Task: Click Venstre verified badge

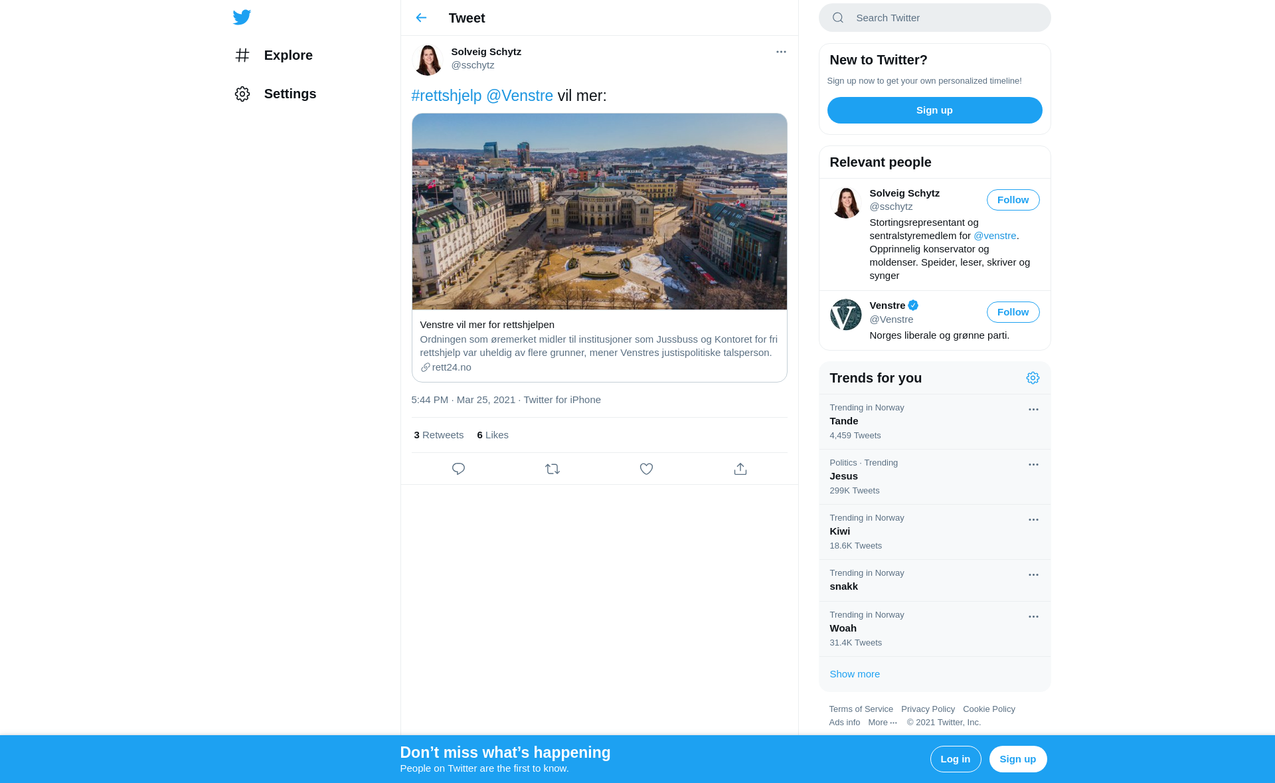Action: click(913, 305)
